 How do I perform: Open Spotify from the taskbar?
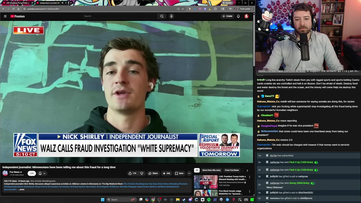click(x=209, y=200)
